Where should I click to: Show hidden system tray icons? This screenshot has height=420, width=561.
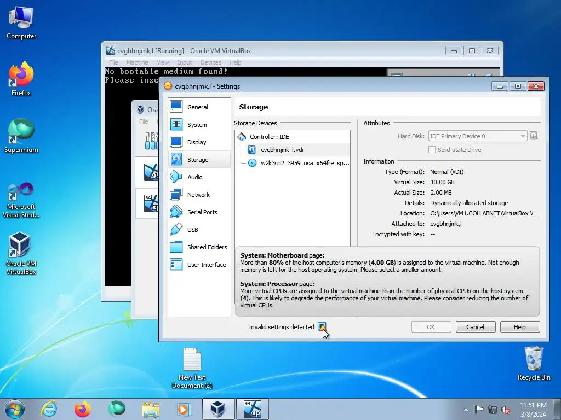coord(466,410)
